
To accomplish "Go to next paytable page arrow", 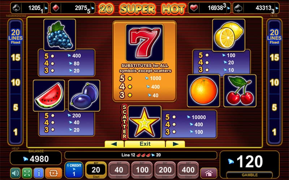I will coord(175,144).
